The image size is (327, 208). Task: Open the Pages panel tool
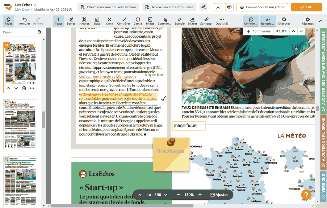point(8,21)
